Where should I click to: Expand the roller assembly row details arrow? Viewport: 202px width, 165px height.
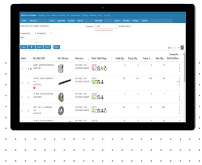(28, 83)
